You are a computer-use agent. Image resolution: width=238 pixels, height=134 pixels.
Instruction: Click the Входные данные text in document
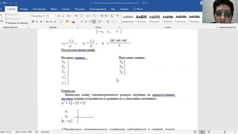[x=73, y=58]
